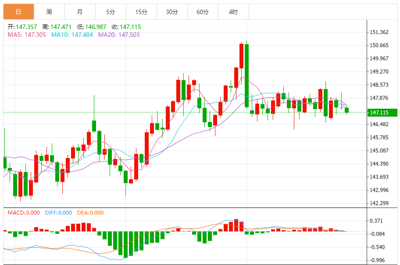The width and height of the screenshot is (400, 265).
Task: Switch to the 月 monthly tab
Action: click(80, 12)
